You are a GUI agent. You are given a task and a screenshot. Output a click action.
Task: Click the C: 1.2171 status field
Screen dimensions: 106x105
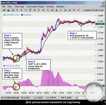point(51,98)
